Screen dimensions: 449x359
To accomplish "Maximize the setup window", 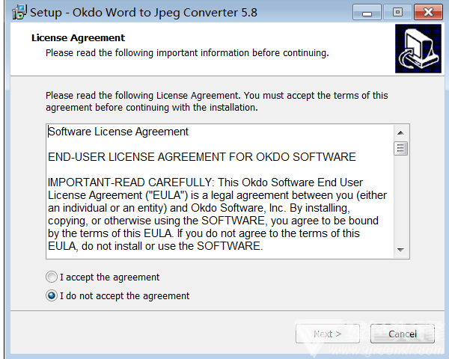I will click(397, 12).
